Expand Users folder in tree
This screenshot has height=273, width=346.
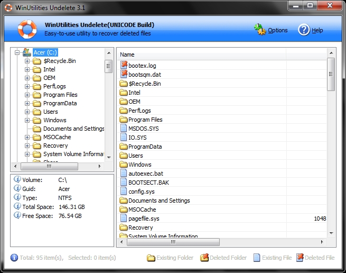coord(27,112)
